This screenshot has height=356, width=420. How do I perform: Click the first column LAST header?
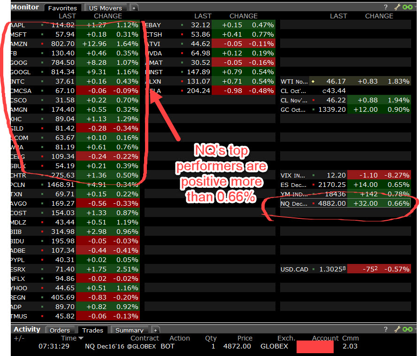tap(67, 16)
